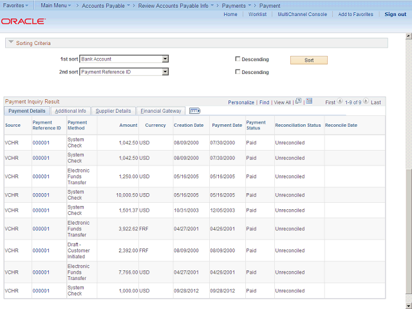
Task: Click the vertical scrollbar down arrow
Action: tap(409, 305)
